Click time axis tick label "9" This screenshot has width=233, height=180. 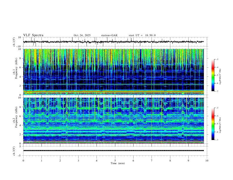pyautogui.click(x=188, y=161)
